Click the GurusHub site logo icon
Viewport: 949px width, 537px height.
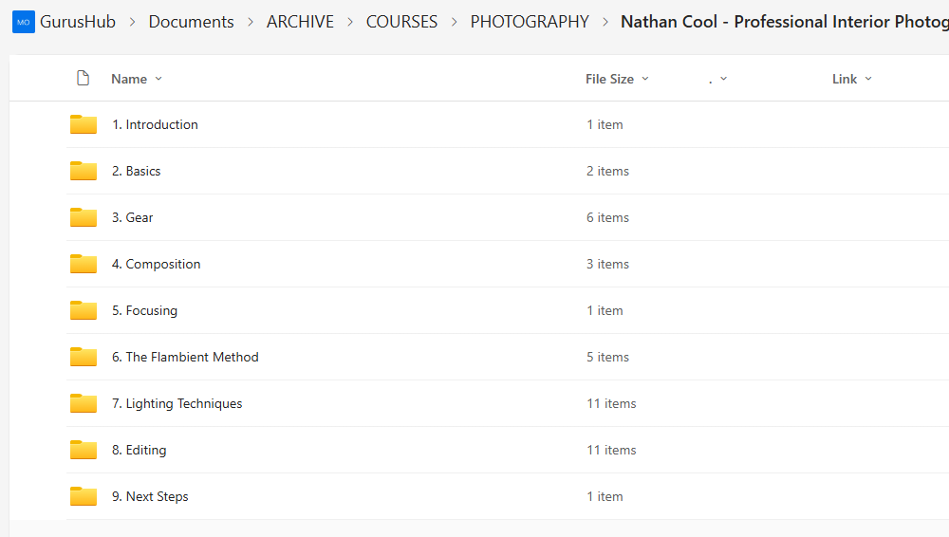click(23, 22)
